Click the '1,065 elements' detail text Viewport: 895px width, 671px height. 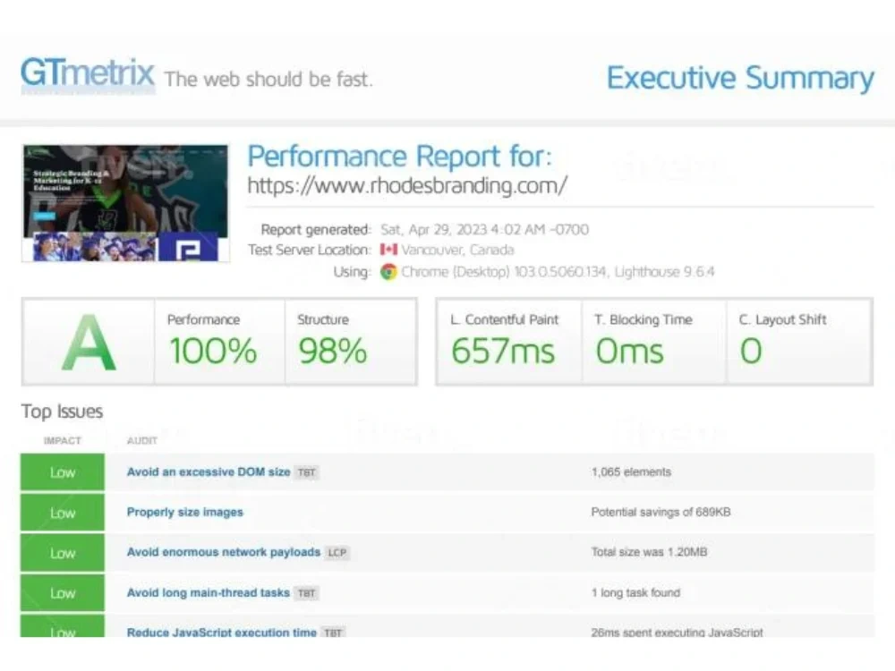coord(631,471)
